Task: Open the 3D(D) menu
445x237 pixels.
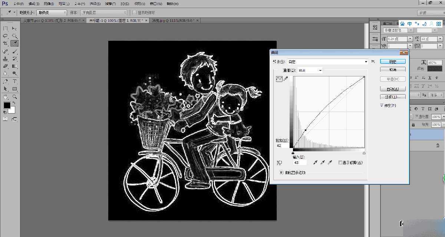Action: click(x=125, y=4)
